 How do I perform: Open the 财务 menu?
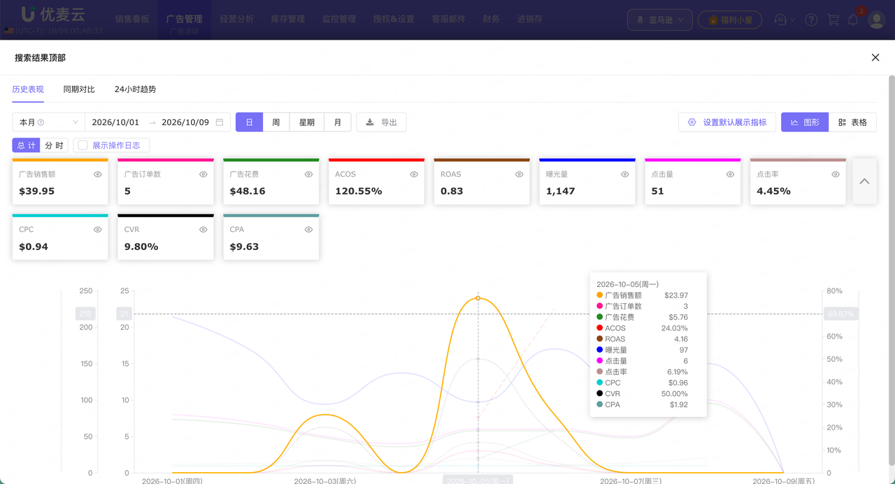pyautogui.click(x=492, y=20)
